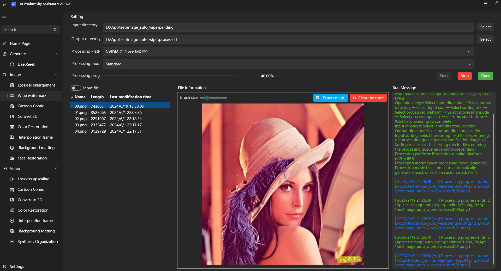
Task: Click the image Interpolation frame icon
Action: coord(12,137)
